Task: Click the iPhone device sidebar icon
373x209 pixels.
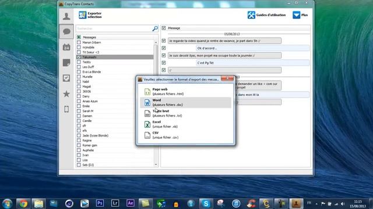Action: [66, 109]
